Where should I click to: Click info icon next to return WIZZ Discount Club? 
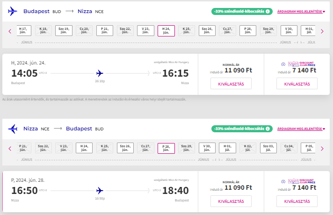point(283,181)
